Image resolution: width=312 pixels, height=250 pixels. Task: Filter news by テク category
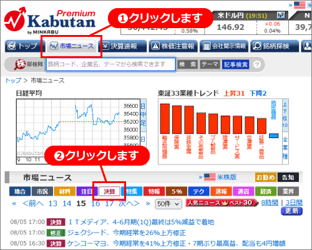198,191
